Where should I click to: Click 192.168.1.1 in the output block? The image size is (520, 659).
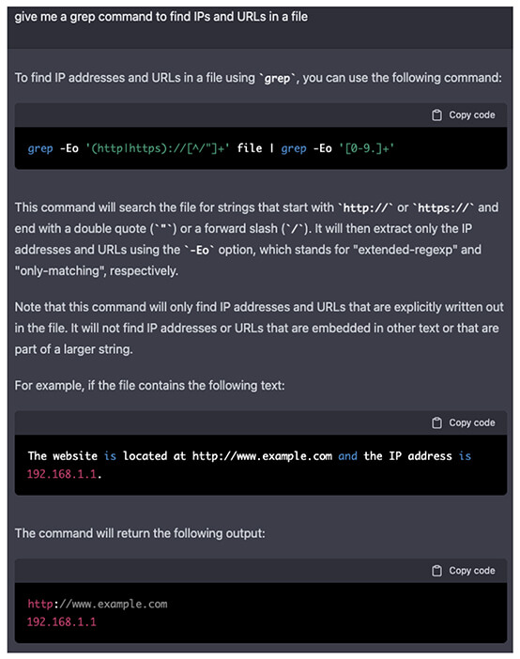[x=62, y=622]
